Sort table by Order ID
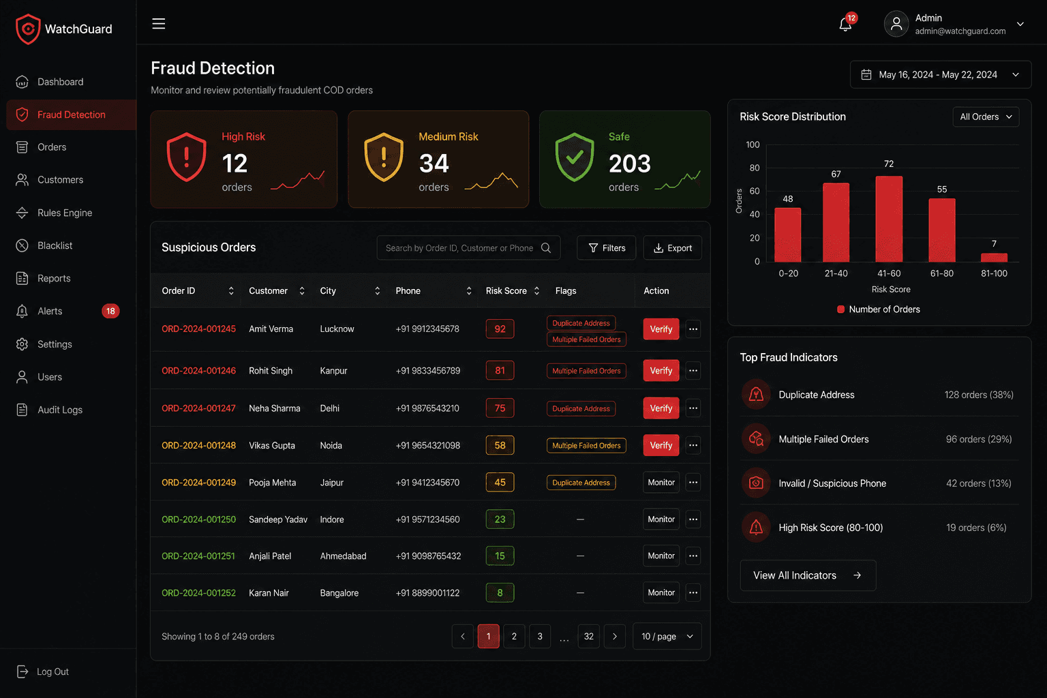 point(231,291)
